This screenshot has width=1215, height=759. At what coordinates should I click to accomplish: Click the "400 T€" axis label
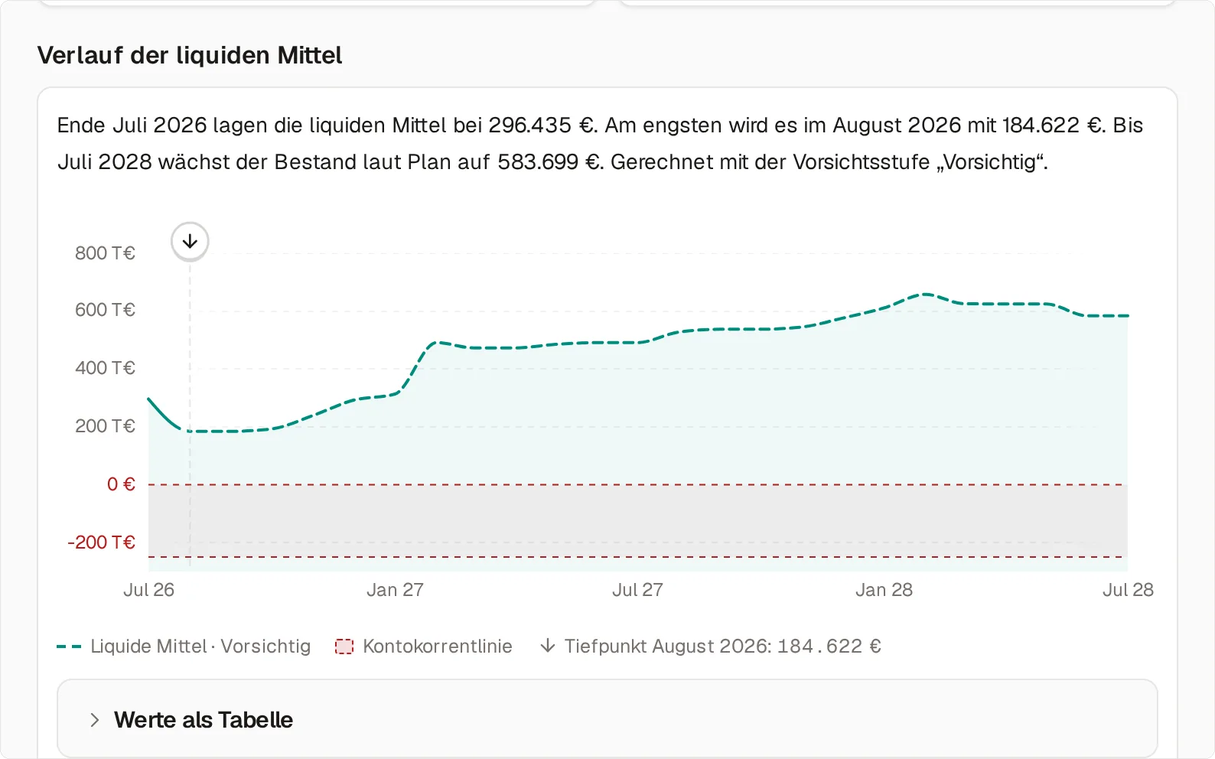click(105, 368)
